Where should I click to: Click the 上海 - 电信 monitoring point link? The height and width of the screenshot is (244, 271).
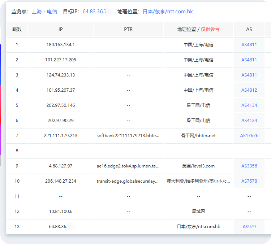(44, 12)
